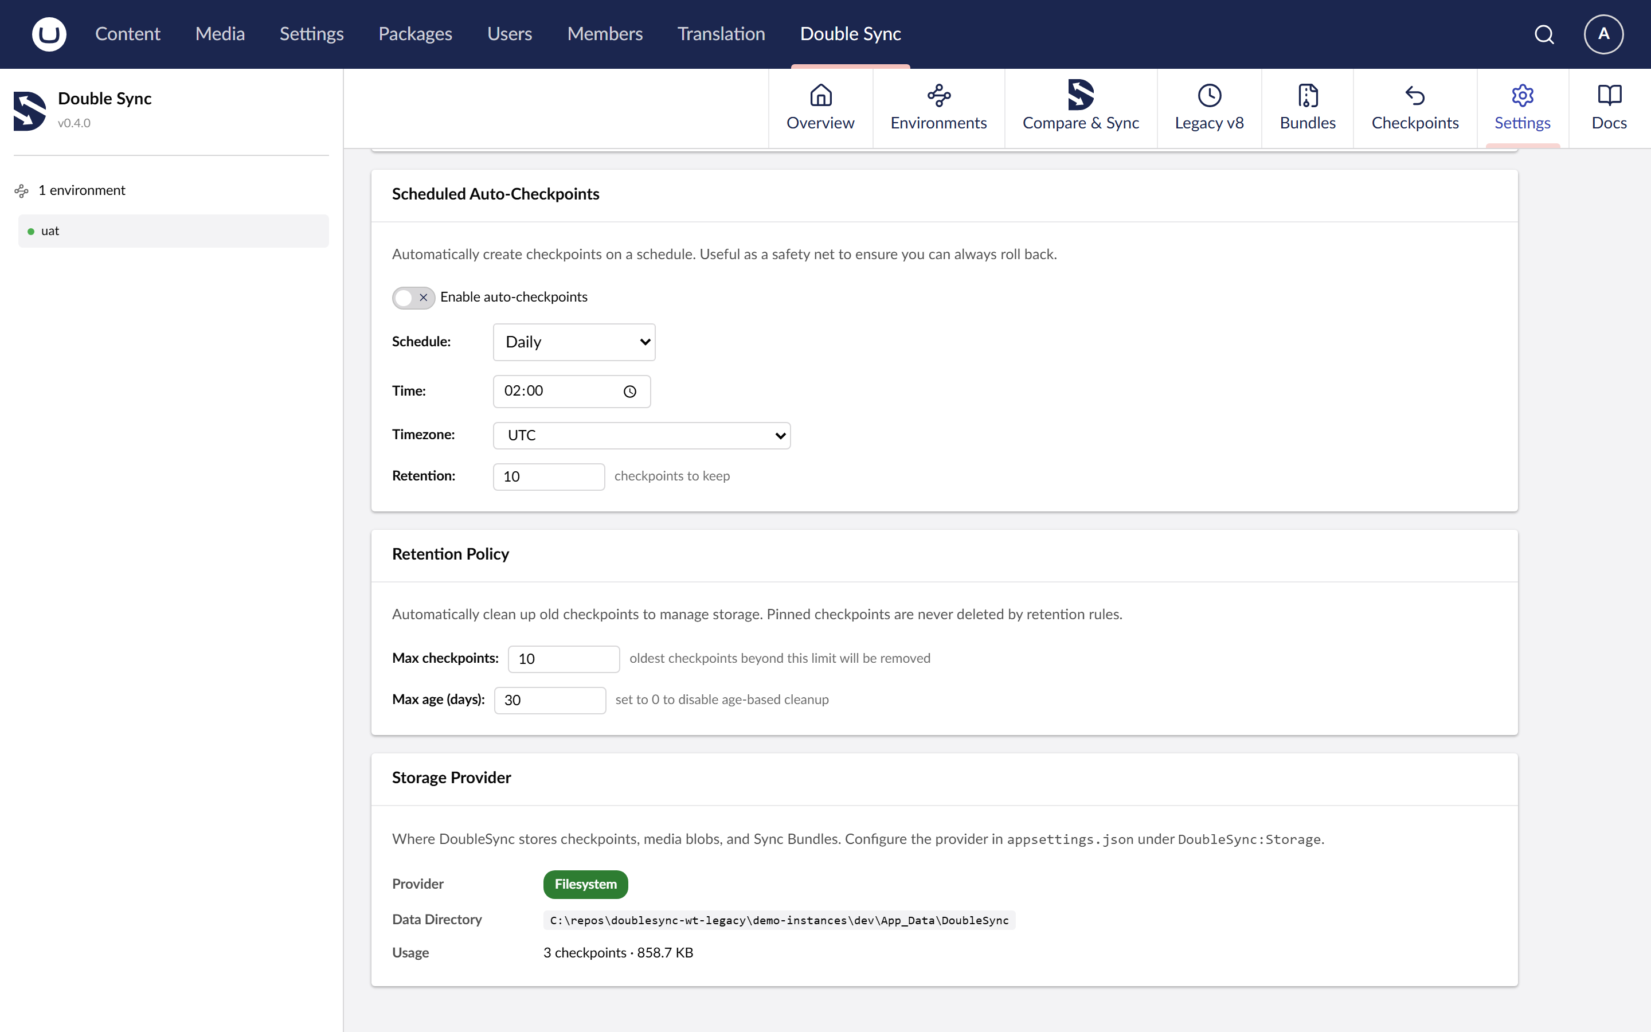
Task: Click the Enable auto-checkpoints label
Action: 514,297
